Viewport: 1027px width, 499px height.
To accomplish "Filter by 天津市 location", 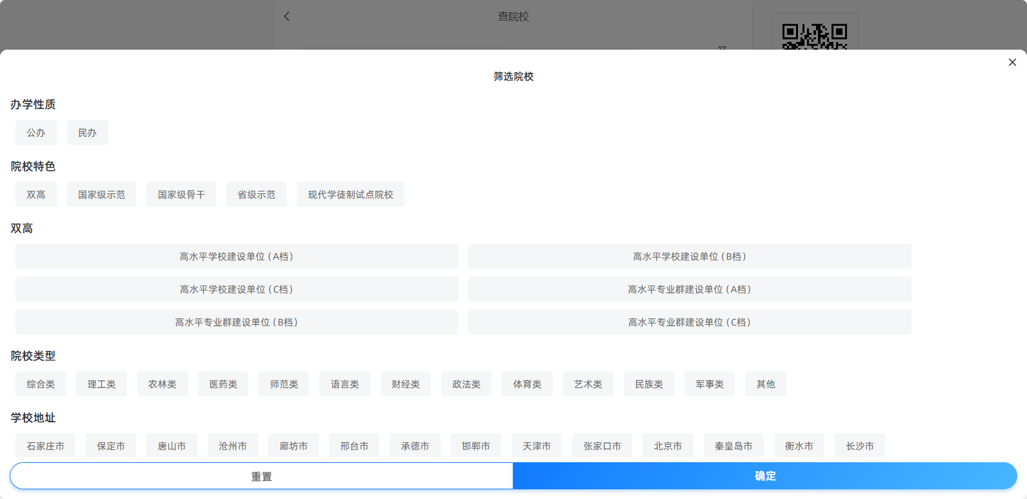I will click(537, 446).
